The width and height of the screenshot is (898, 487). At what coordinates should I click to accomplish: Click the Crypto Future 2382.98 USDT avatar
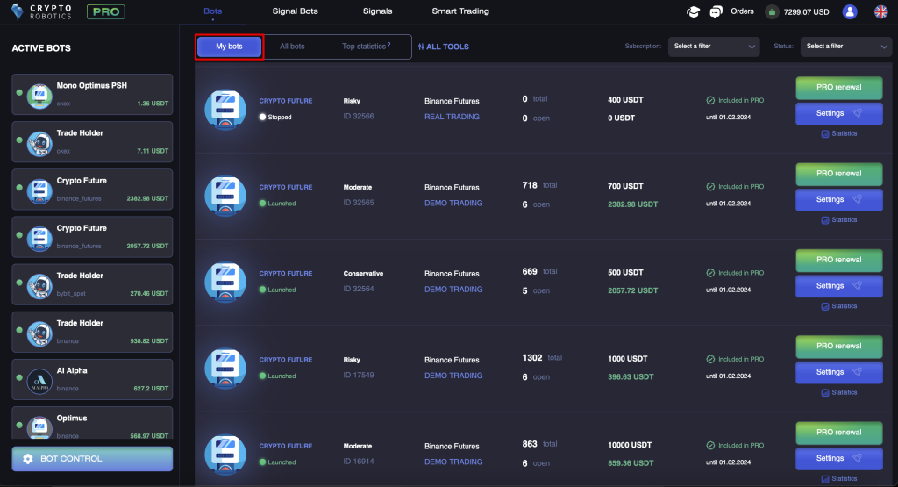(x=39, y=190)
